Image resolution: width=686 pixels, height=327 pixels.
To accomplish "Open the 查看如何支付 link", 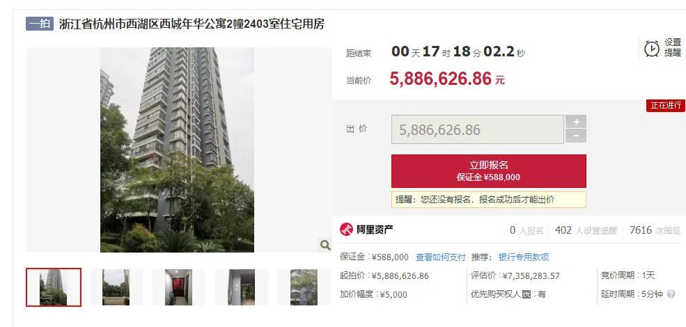I will tap(441, 257).
